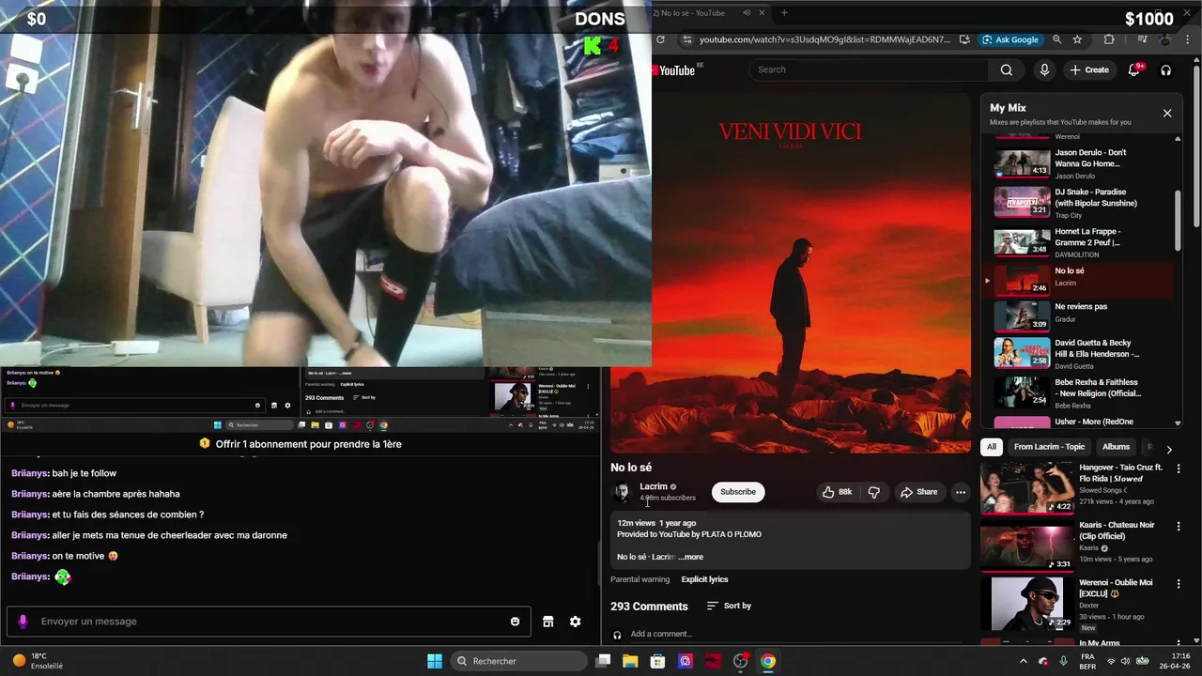Reload the YouTube page in Chrome
The height and width of the screenshot is (676, 1202).
[660, 39]
